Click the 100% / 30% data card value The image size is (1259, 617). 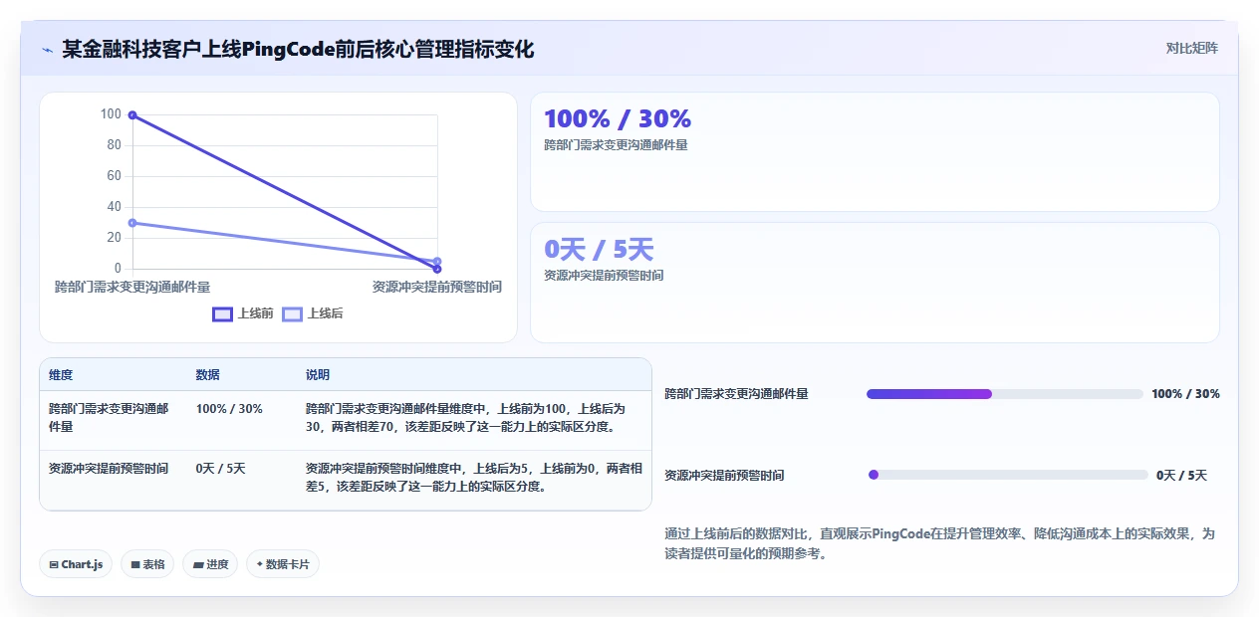pyautogui.click(x=618, y=119)
